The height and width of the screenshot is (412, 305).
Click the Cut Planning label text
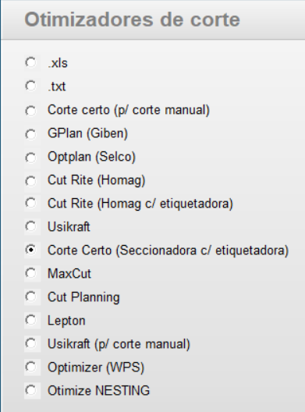coord(83,297)
